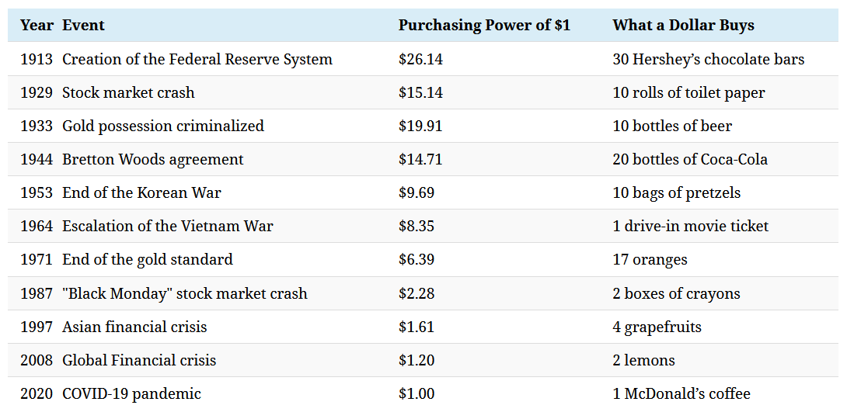Click the Stock market crash event
847x419 pixels.
point(128,92)
